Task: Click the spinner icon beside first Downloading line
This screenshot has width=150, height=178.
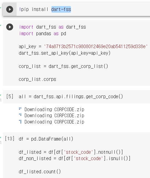Action: click(x=20, y=109)
